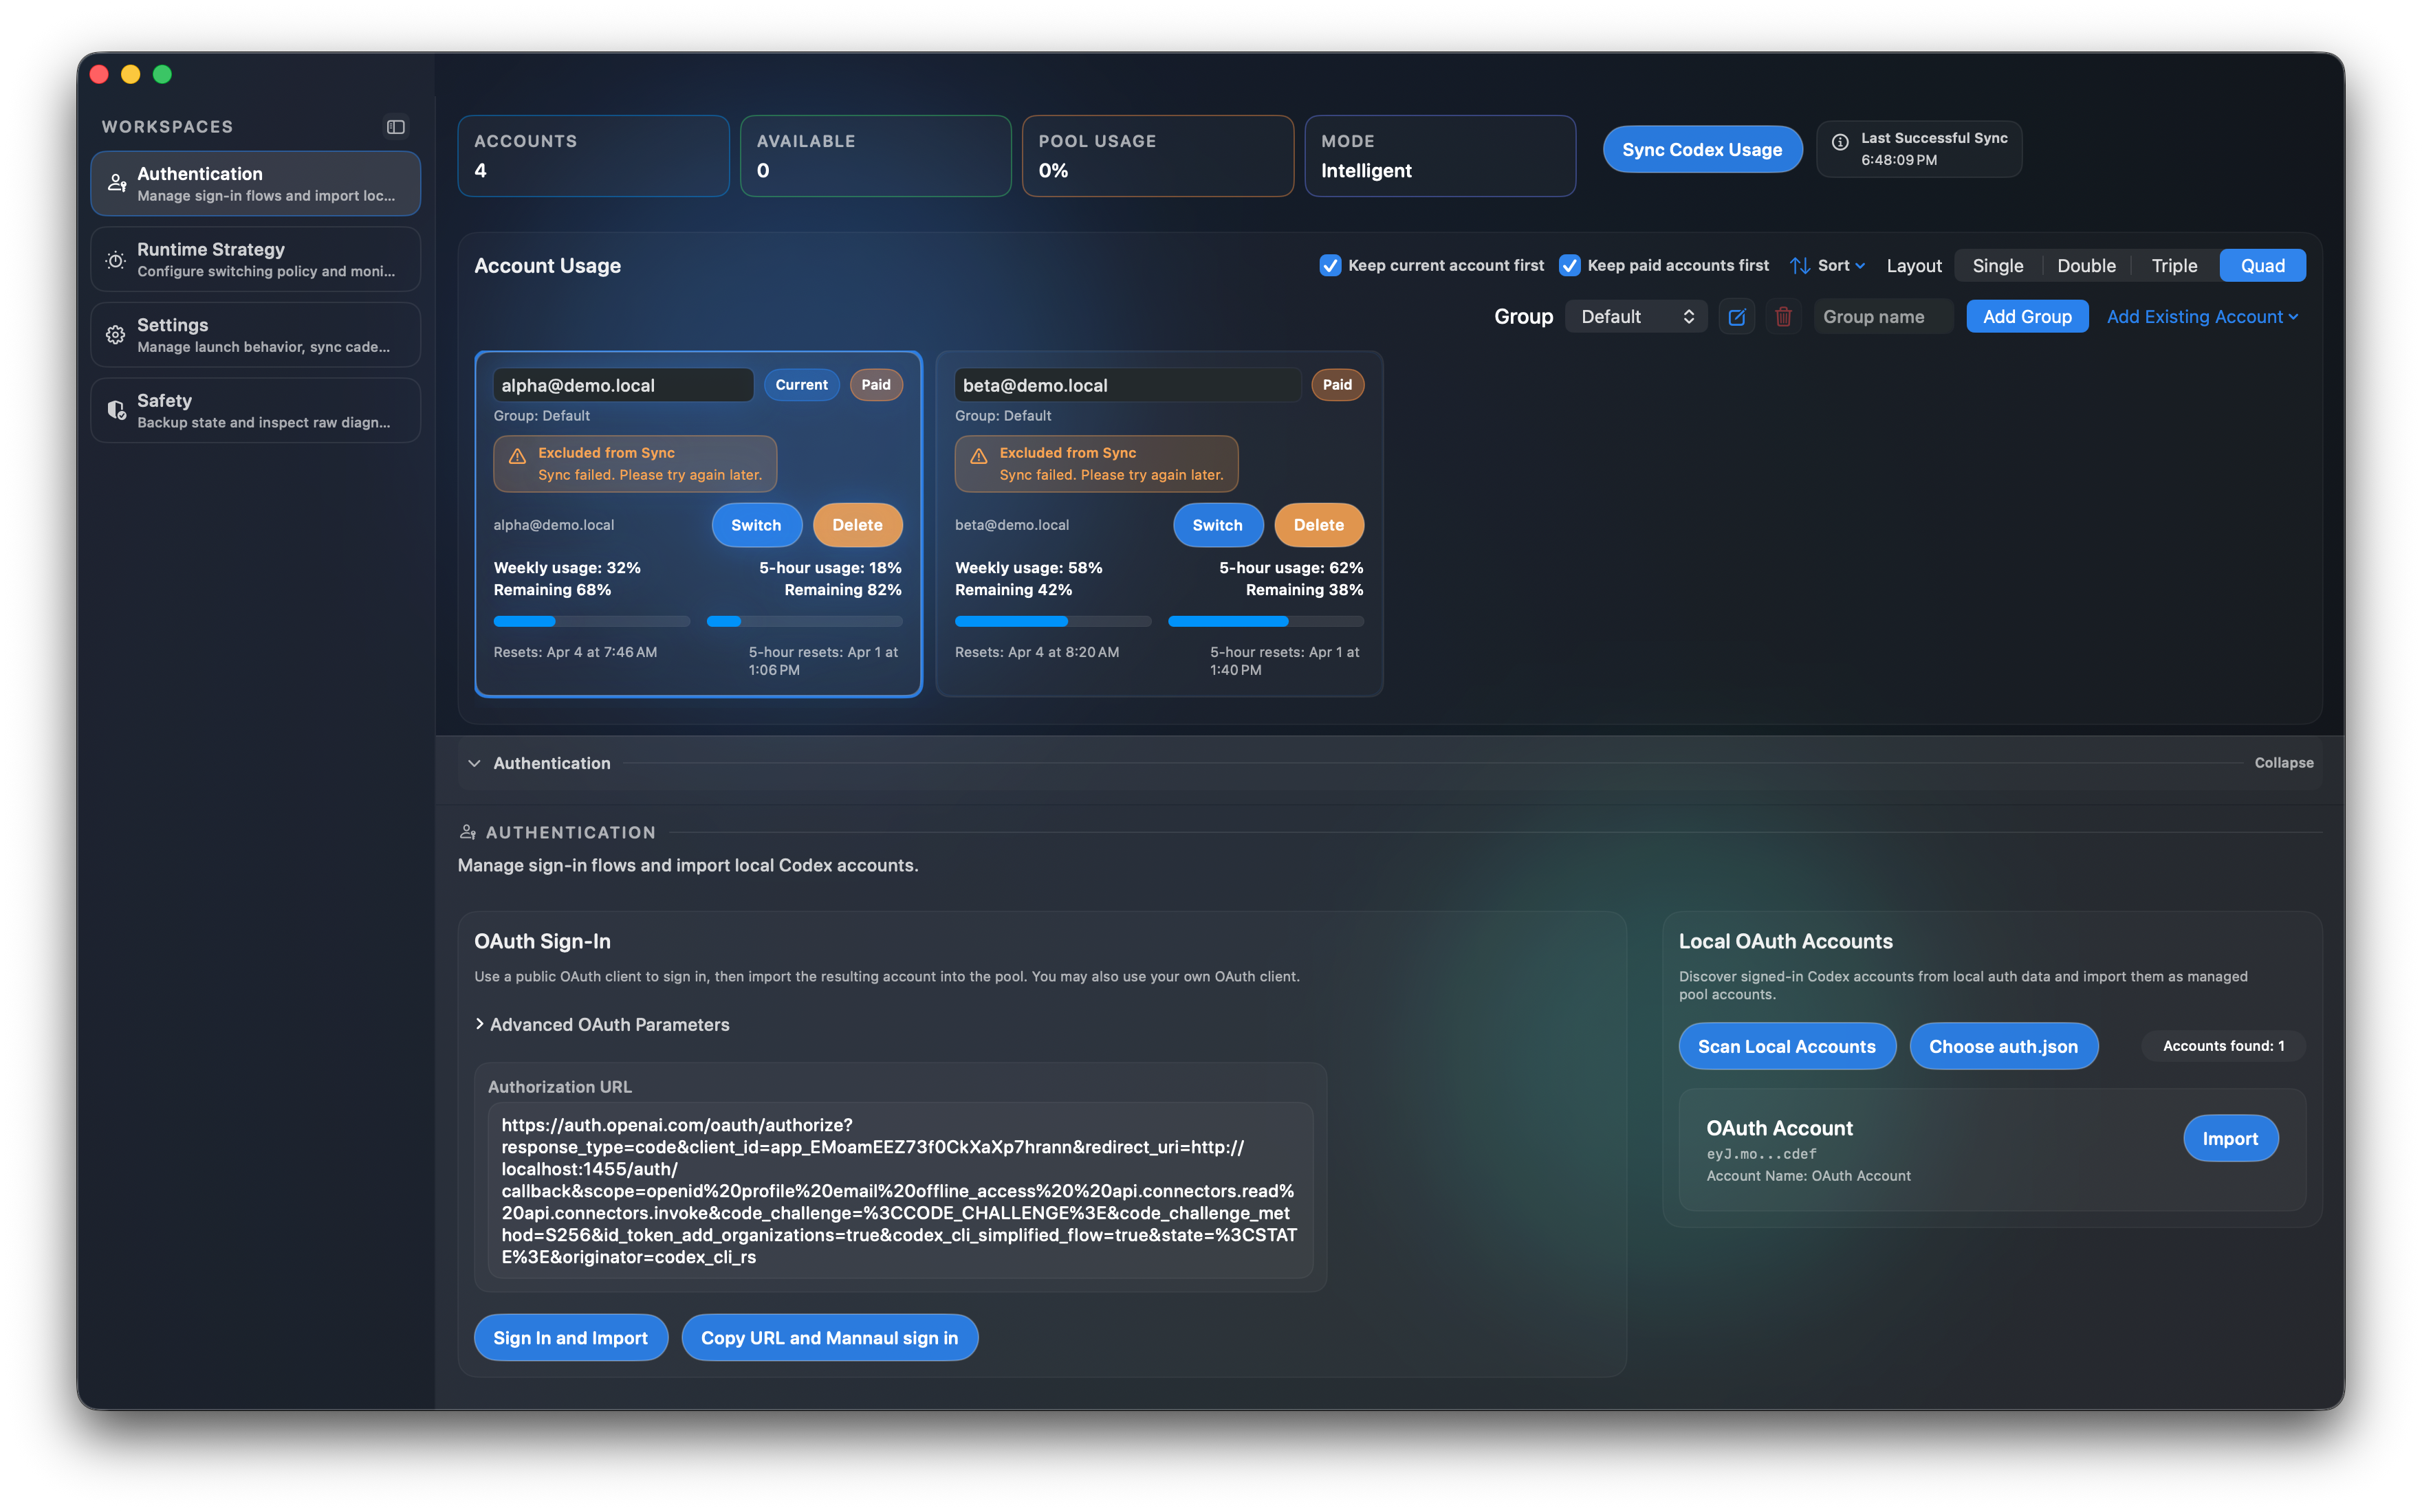Screen dimensions: 2422x1512
Task: Import the OAuth Account
Action: tap(2230, 1139)
